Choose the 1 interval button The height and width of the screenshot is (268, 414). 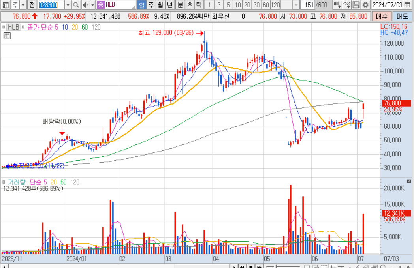pyautogui.click(x=209, y=5)
